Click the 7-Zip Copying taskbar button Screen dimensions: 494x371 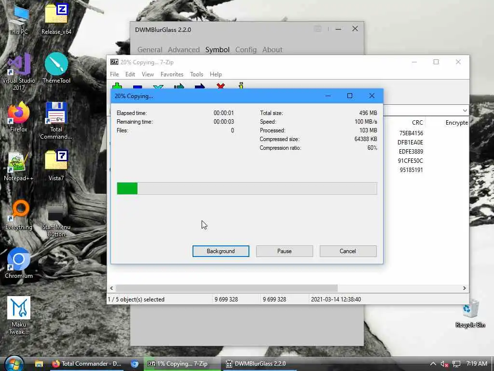[x=183, y=364]
